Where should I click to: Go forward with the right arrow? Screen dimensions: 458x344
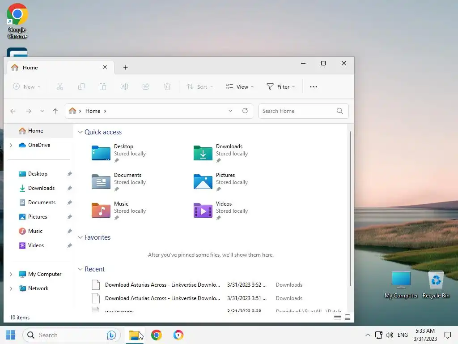click(28, 111)
